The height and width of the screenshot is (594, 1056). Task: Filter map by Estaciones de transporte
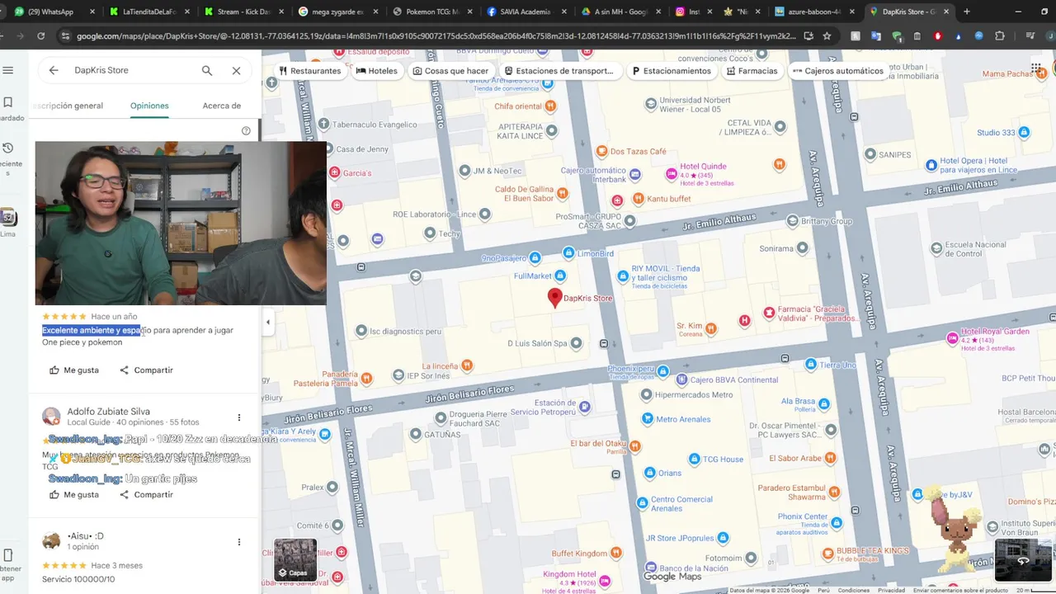pyautogui.click(x=559, y=71)
